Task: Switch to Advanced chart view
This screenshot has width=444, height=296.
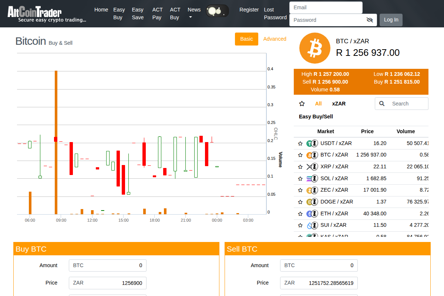Action: coord(275,39)
